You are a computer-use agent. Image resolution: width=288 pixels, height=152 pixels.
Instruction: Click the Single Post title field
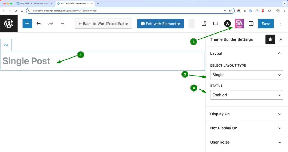103,61
